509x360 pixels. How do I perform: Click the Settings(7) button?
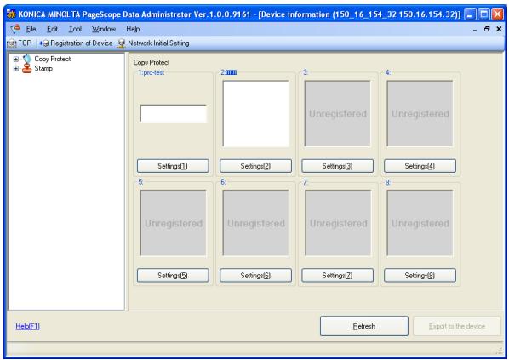click(337, 275)
